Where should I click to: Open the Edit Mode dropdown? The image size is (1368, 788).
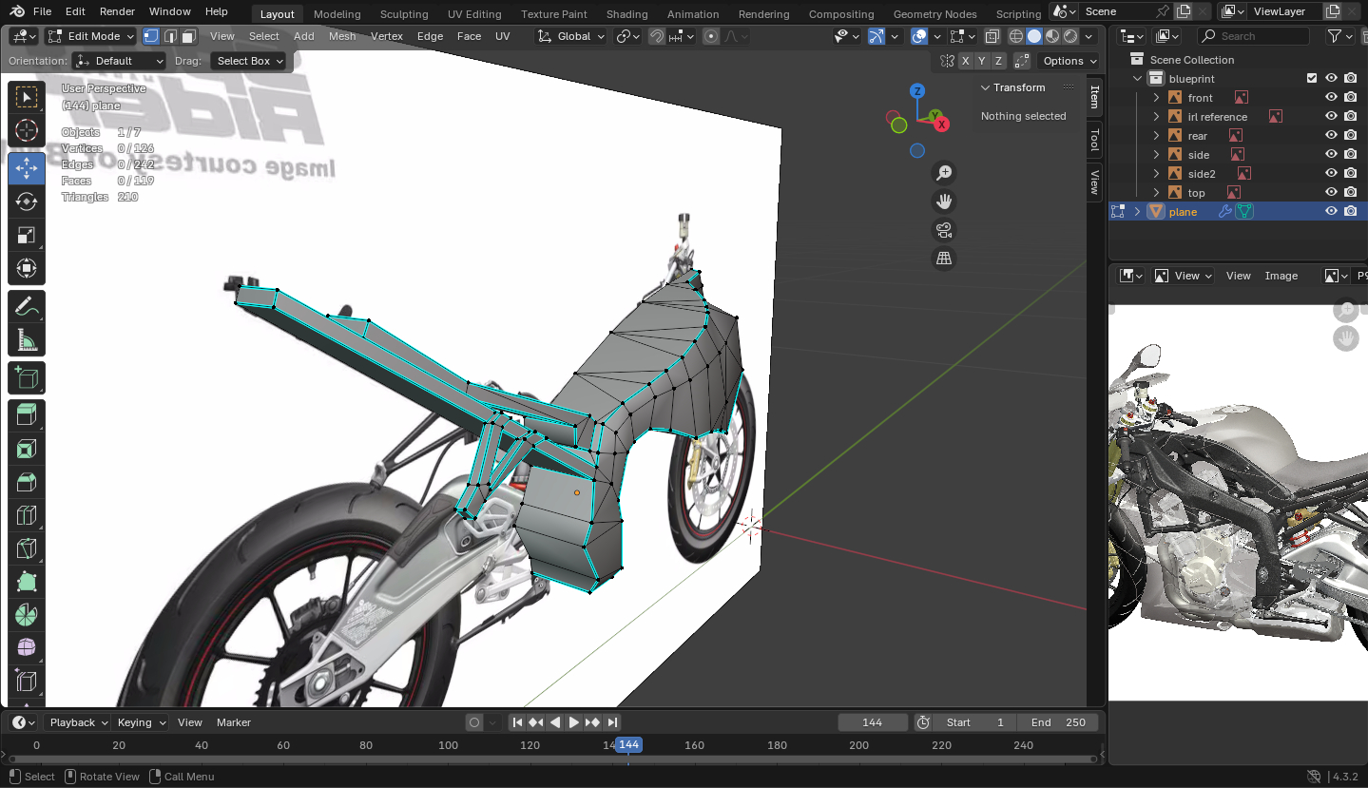click(x=91, y=36)
